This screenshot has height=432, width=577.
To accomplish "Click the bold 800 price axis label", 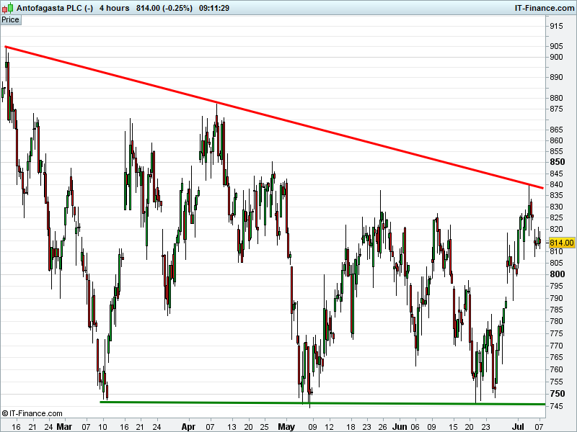I will 557,274.
